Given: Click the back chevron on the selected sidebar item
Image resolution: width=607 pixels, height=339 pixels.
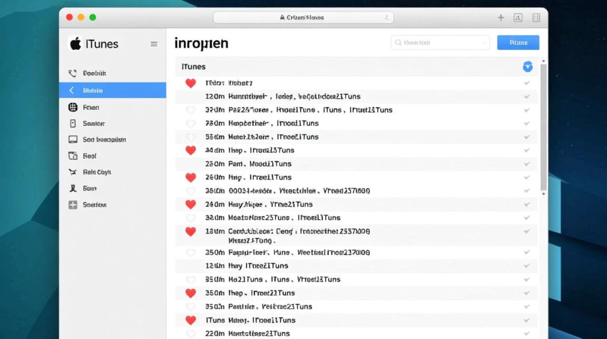Looking at the screenshot, I should (x=71, y=90).
